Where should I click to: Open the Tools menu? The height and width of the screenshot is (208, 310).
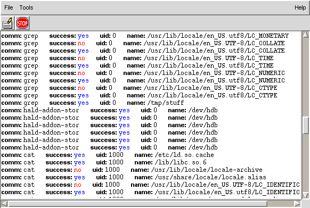(26, 7)
